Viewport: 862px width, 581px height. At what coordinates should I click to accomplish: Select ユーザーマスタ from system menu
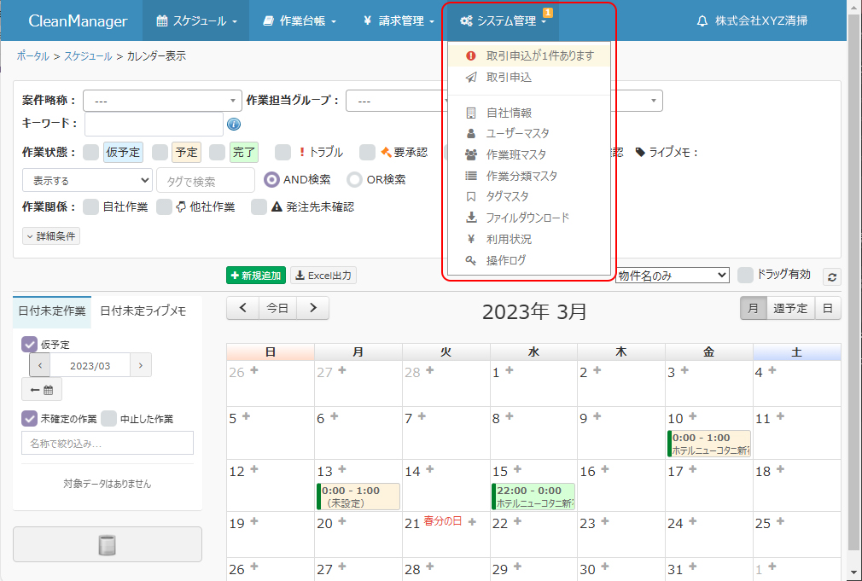tap(517, 133)
